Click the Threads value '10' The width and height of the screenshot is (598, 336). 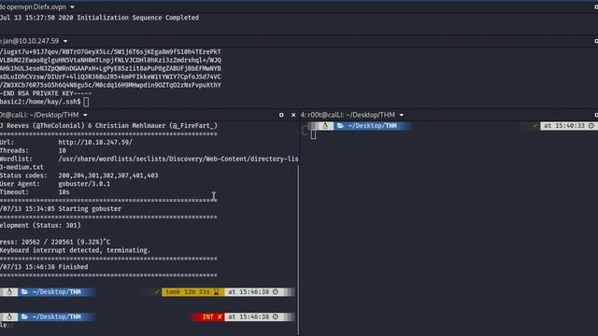point(63,150)
